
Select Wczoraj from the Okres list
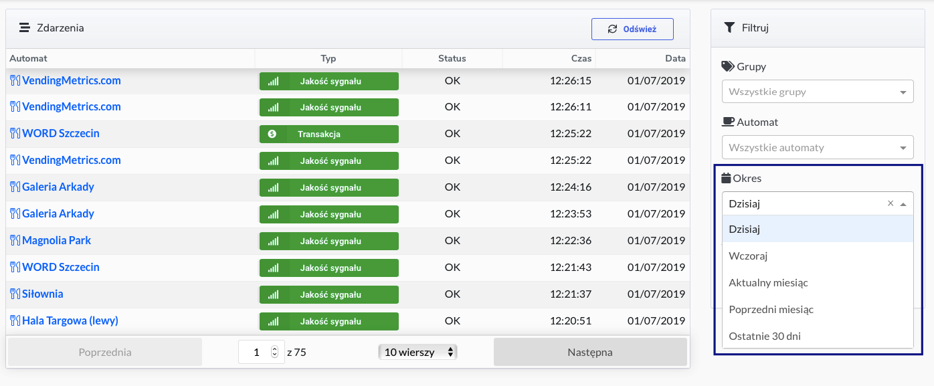(x=818, y=256)
